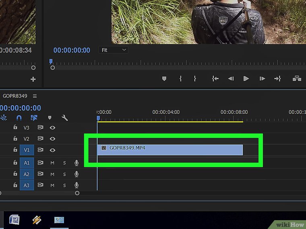Solo audio track A3
306x229 pixels.
coord(64,186)
